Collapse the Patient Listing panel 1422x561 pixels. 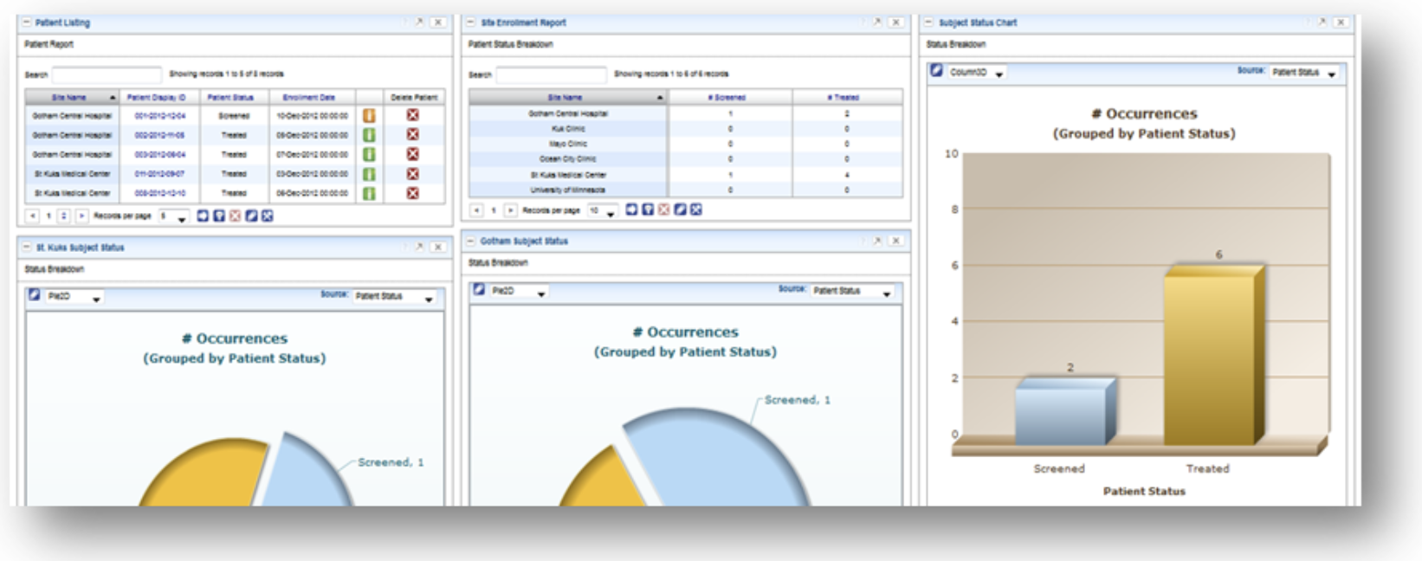pos(27,23)
